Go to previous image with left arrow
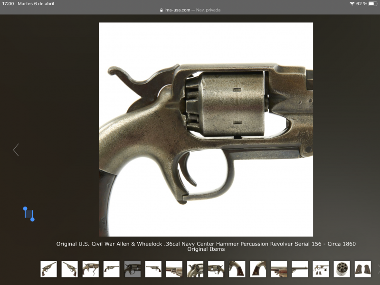This screenshot has height=285, width=380. pos(16,150)
